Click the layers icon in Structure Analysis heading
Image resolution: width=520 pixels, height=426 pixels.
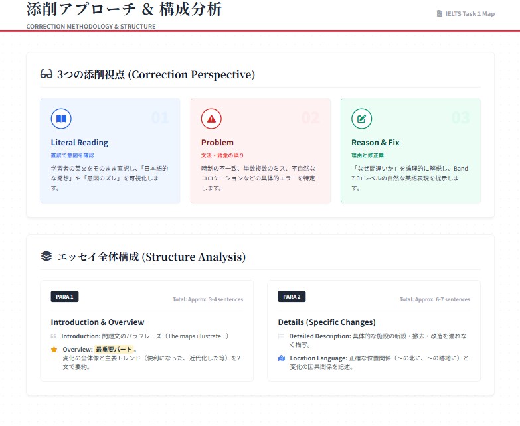coord(46,256)
